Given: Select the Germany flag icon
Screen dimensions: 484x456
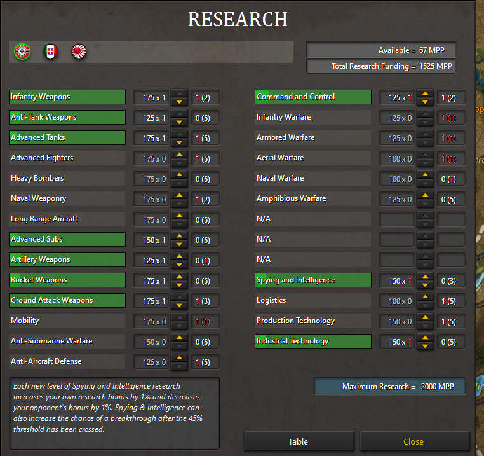Looking at the screenshot, I should [x=22, y=52].
